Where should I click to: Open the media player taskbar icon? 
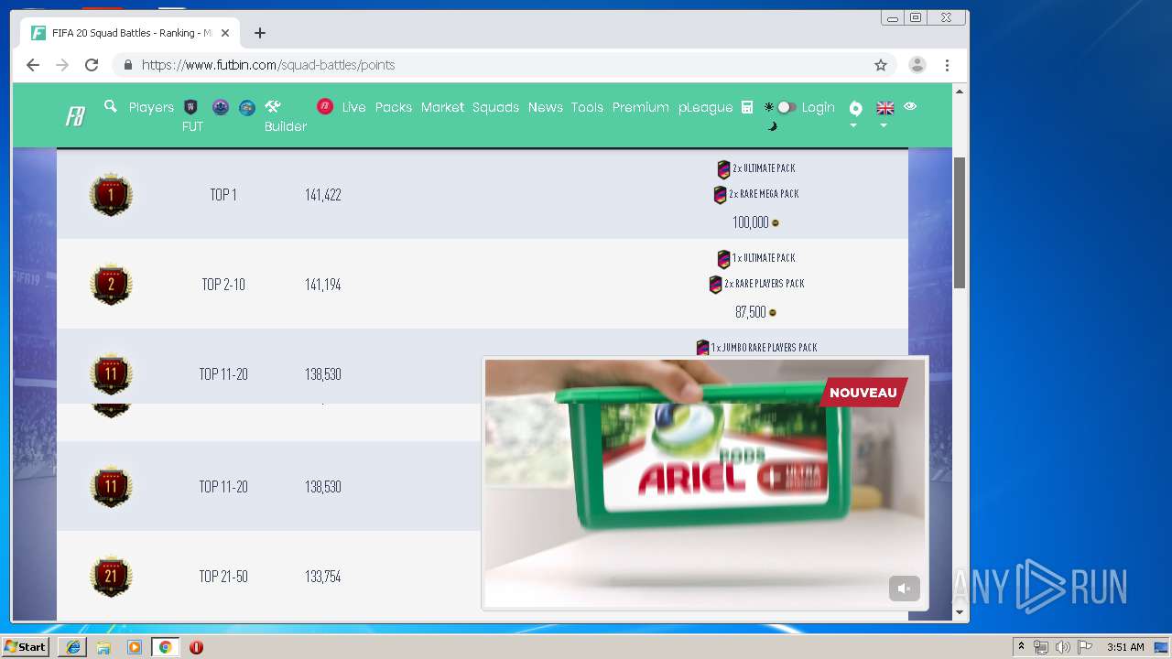coord(135,647)
